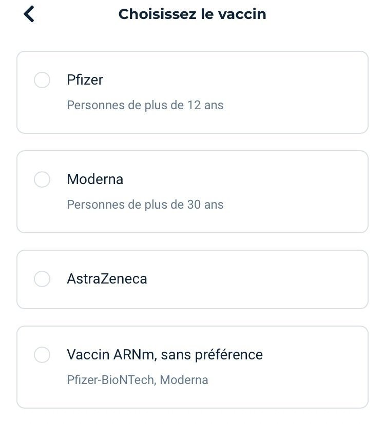Click "Personnes de plus de 12 ans" text
The image size is (385, 424).
[x=145, y=105]
